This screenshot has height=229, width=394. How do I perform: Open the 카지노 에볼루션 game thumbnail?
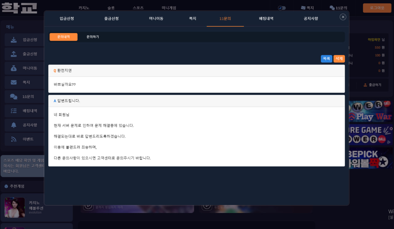[x=15, y=207]
